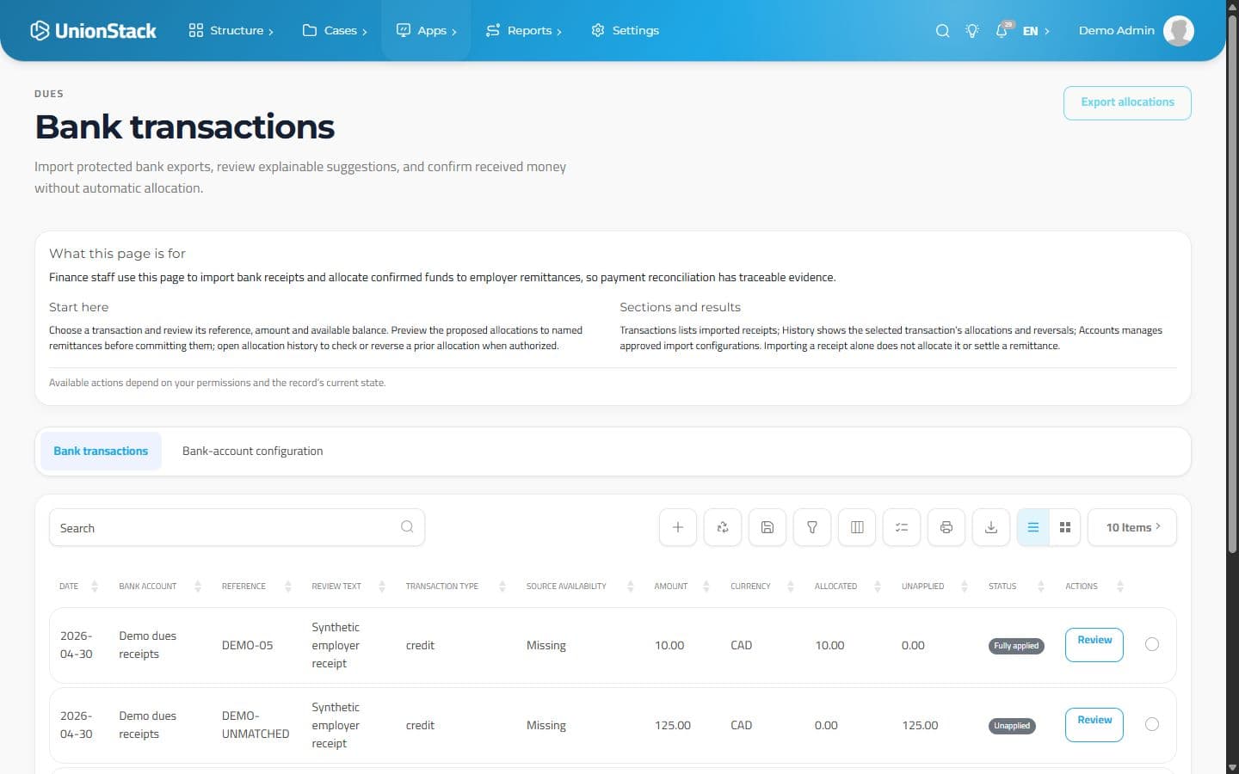Sort by the Status column arrows

pos(1041,587)
